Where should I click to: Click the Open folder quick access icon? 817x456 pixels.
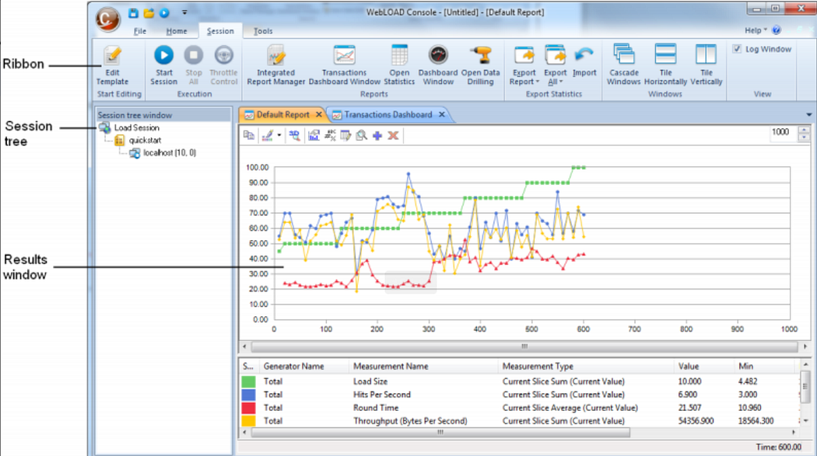(149, 13)
